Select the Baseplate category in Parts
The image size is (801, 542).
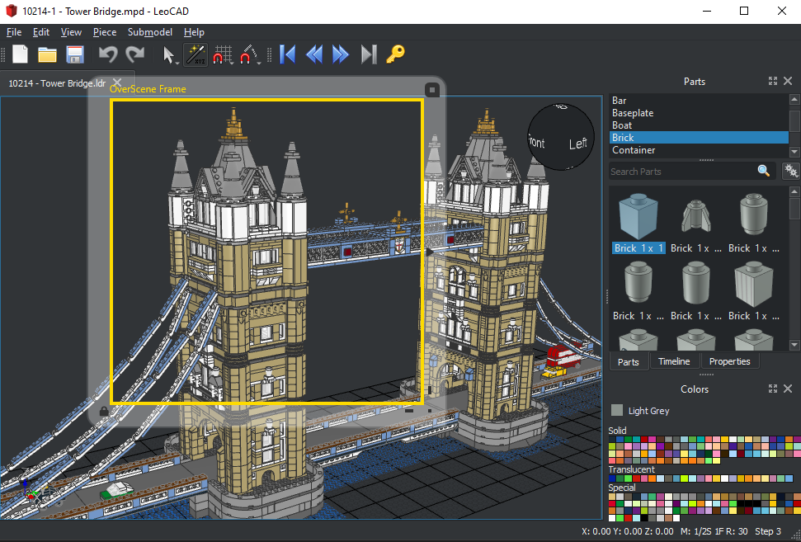point(633,113)
